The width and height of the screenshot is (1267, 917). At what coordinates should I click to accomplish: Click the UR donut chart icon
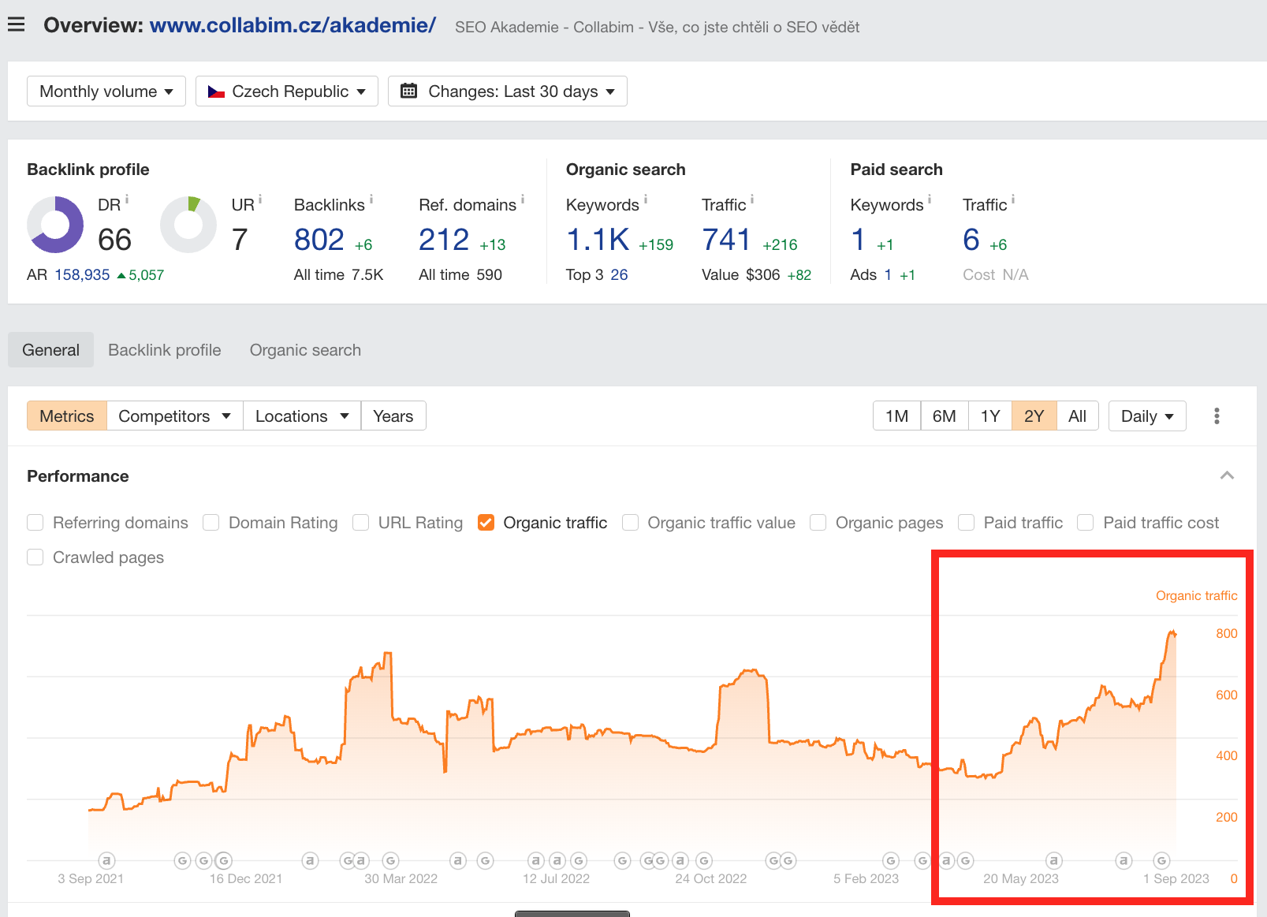click(188, 225)
